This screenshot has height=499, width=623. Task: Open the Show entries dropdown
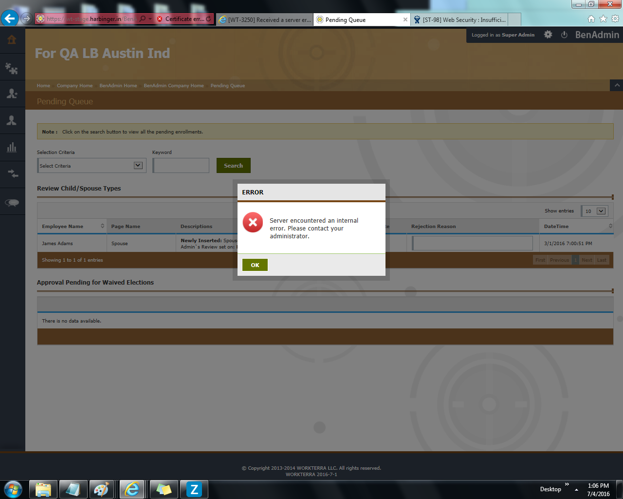tap(595, 211)
